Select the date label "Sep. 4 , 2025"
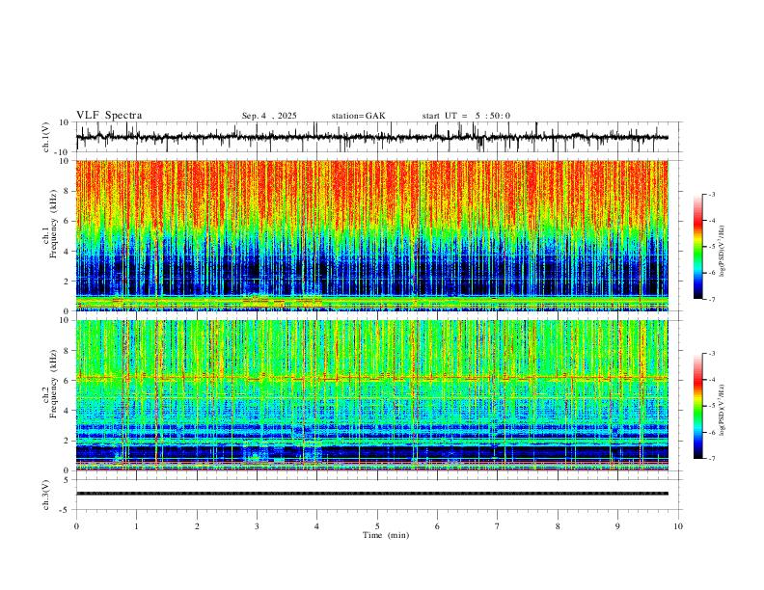The width and height of the screenshot is (764, 590). (269, 116)
